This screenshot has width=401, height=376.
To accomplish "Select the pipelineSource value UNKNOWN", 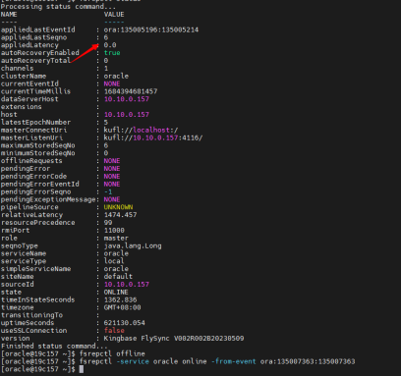I will click(x=118, y=207).
